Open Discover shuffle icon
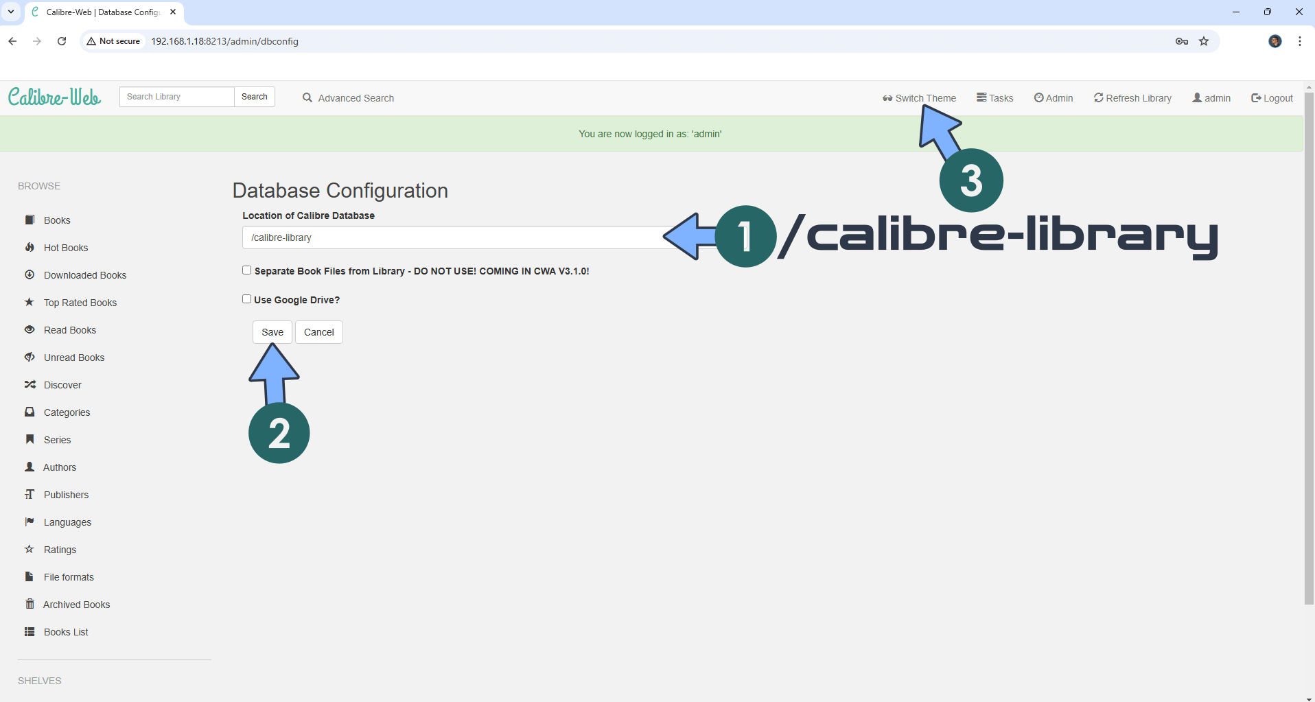 30,384
